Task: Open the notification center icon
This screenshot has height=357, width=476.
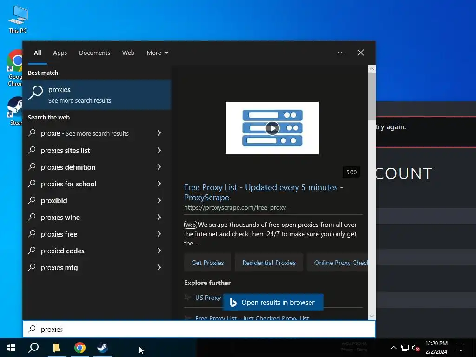Action: [461, 348]
